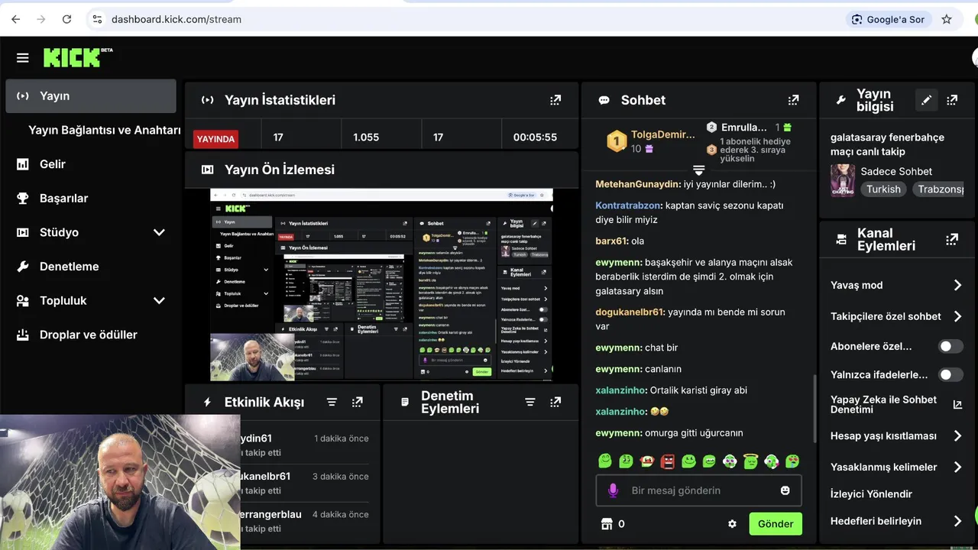978x550 pixels.
Task: Click in the Bir mesaj gönderin field
Action: (698, 490)
